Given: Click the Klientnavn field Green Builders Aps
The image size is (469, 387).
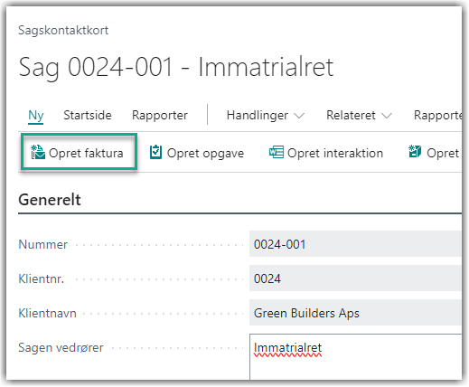Looking at the screenshot, I should tap(355, 313).
